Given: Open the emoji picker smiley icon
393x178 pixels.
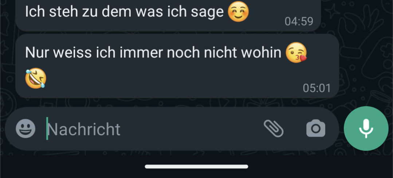Looking at the screenshot, I should pyautogui.click(x=25, y=129).
